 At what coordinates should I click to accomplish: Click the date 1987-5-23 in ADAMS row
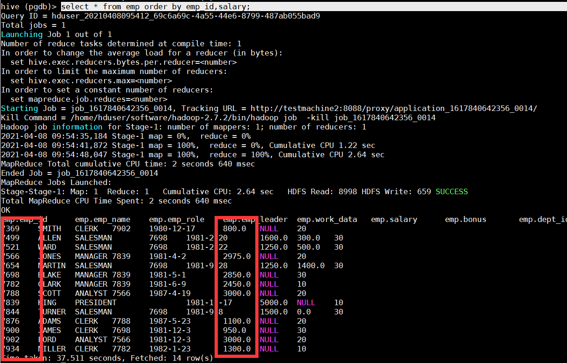tap(170, 321)
